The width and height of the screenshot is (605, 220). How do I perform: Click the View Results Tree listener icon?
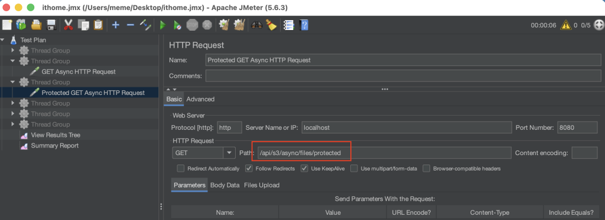[x=24, y=135]
